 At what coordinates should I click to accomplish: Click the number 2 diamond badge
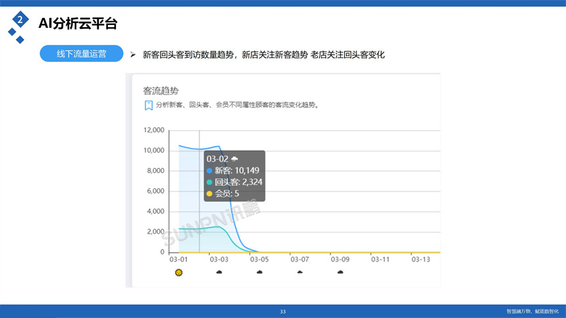20,20
